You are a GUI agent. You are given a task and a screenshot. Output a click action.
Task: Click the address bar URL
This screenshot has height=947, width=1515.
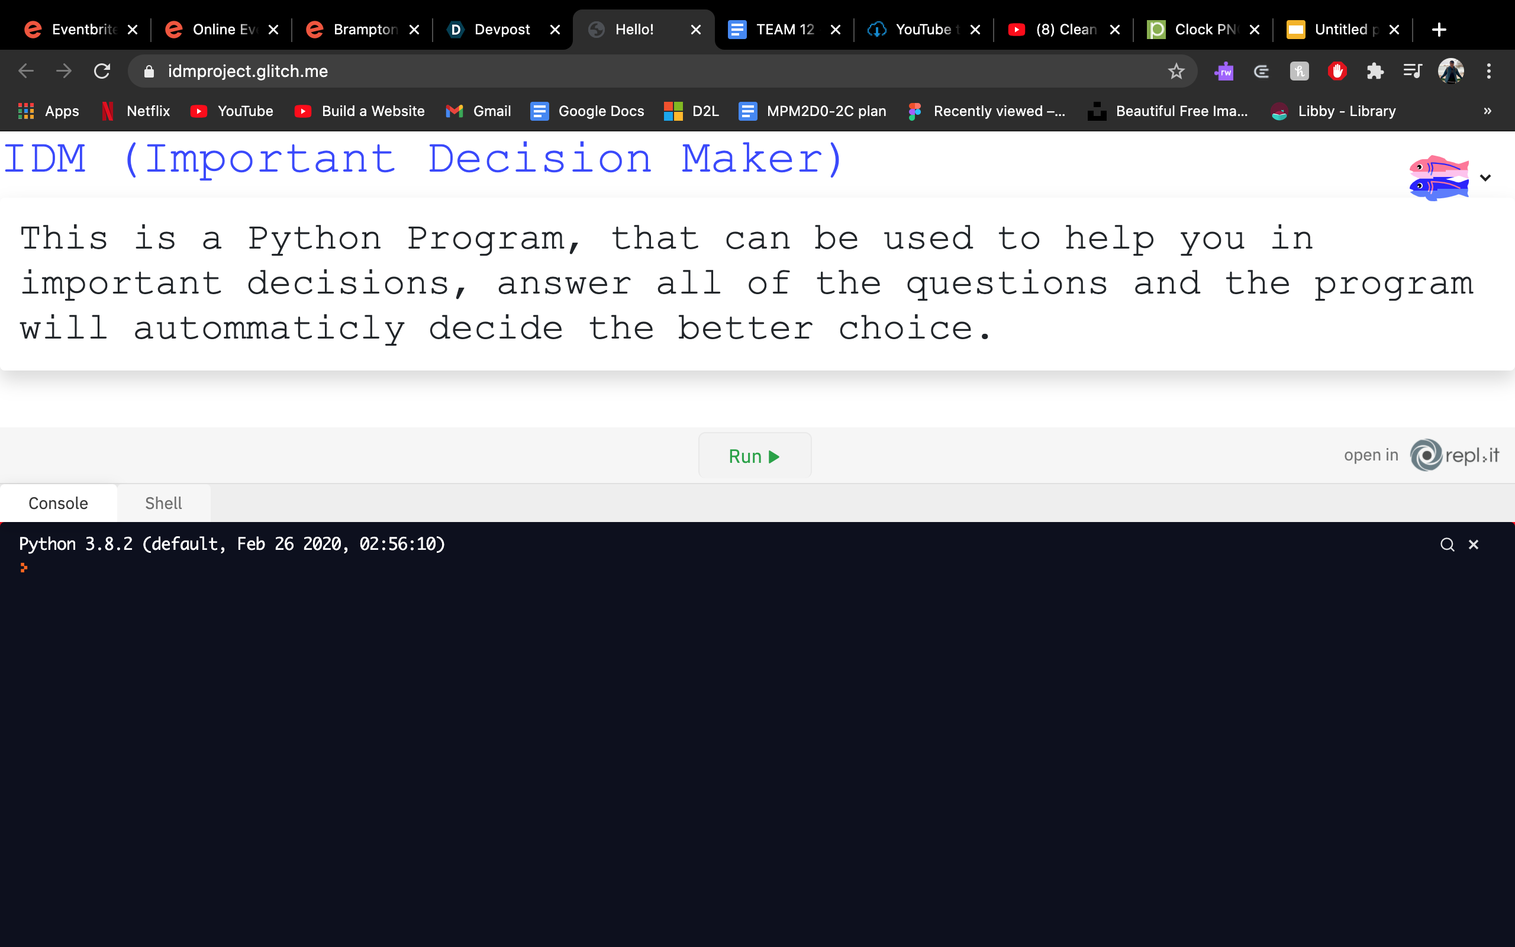pyautogui.click(x=248, y=72)
